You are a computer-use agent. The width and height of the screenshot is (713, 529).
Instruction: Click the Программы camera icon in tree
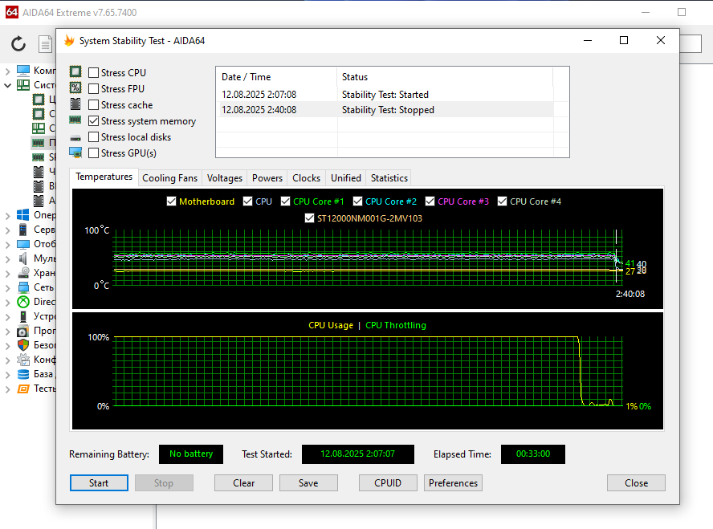[23, 331]
